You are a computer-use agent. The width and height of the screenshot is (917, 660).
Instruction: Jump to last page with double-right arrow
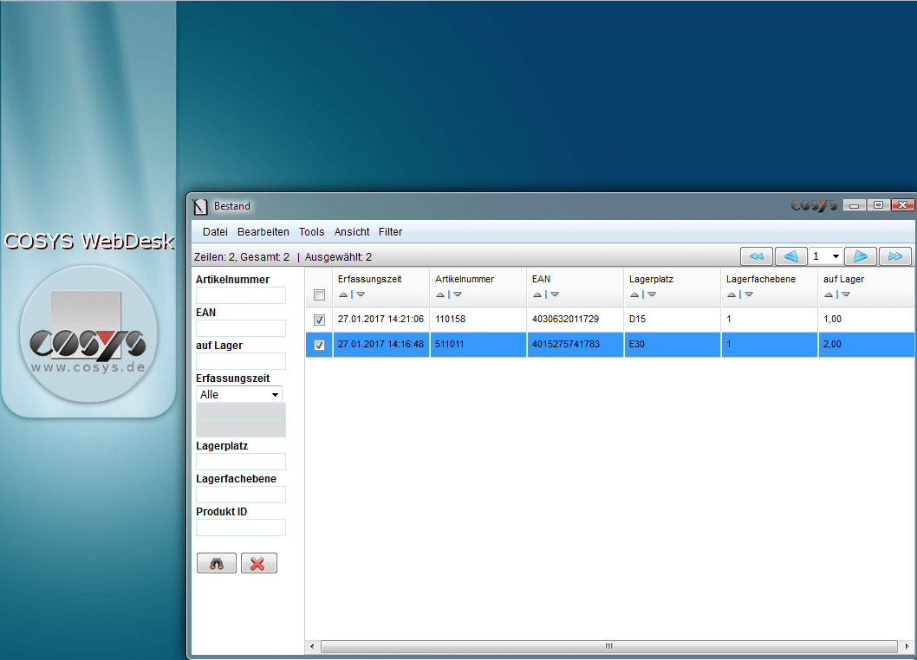(894, 256)
